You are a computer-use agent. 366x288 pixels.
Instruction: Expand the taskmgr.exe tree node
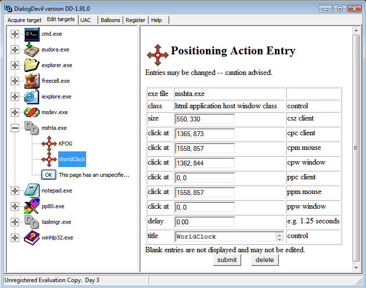(15, 222)
